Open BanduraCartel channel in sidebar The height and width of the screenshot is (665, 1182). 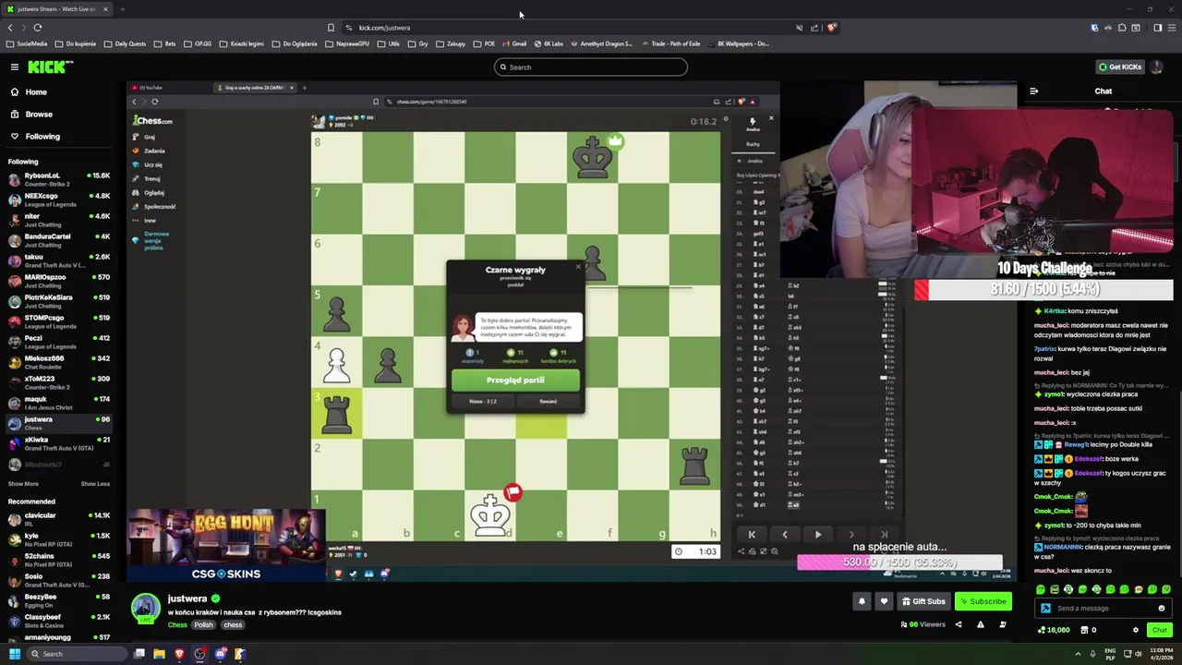tap(60, 239)
